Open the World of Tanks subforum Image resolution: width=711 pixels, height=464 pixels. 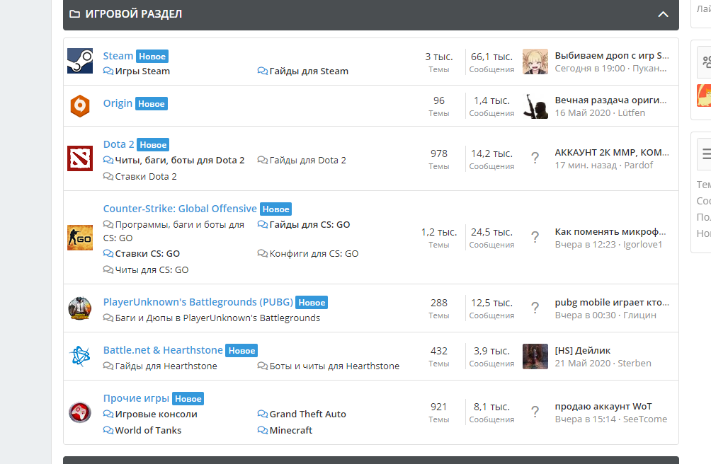tap(148, 431)
